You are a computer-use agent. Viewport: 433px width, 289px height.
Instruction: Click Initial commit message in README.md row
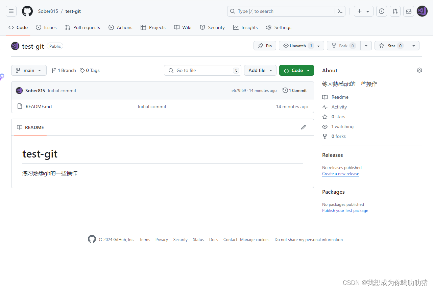click(152, 106)
